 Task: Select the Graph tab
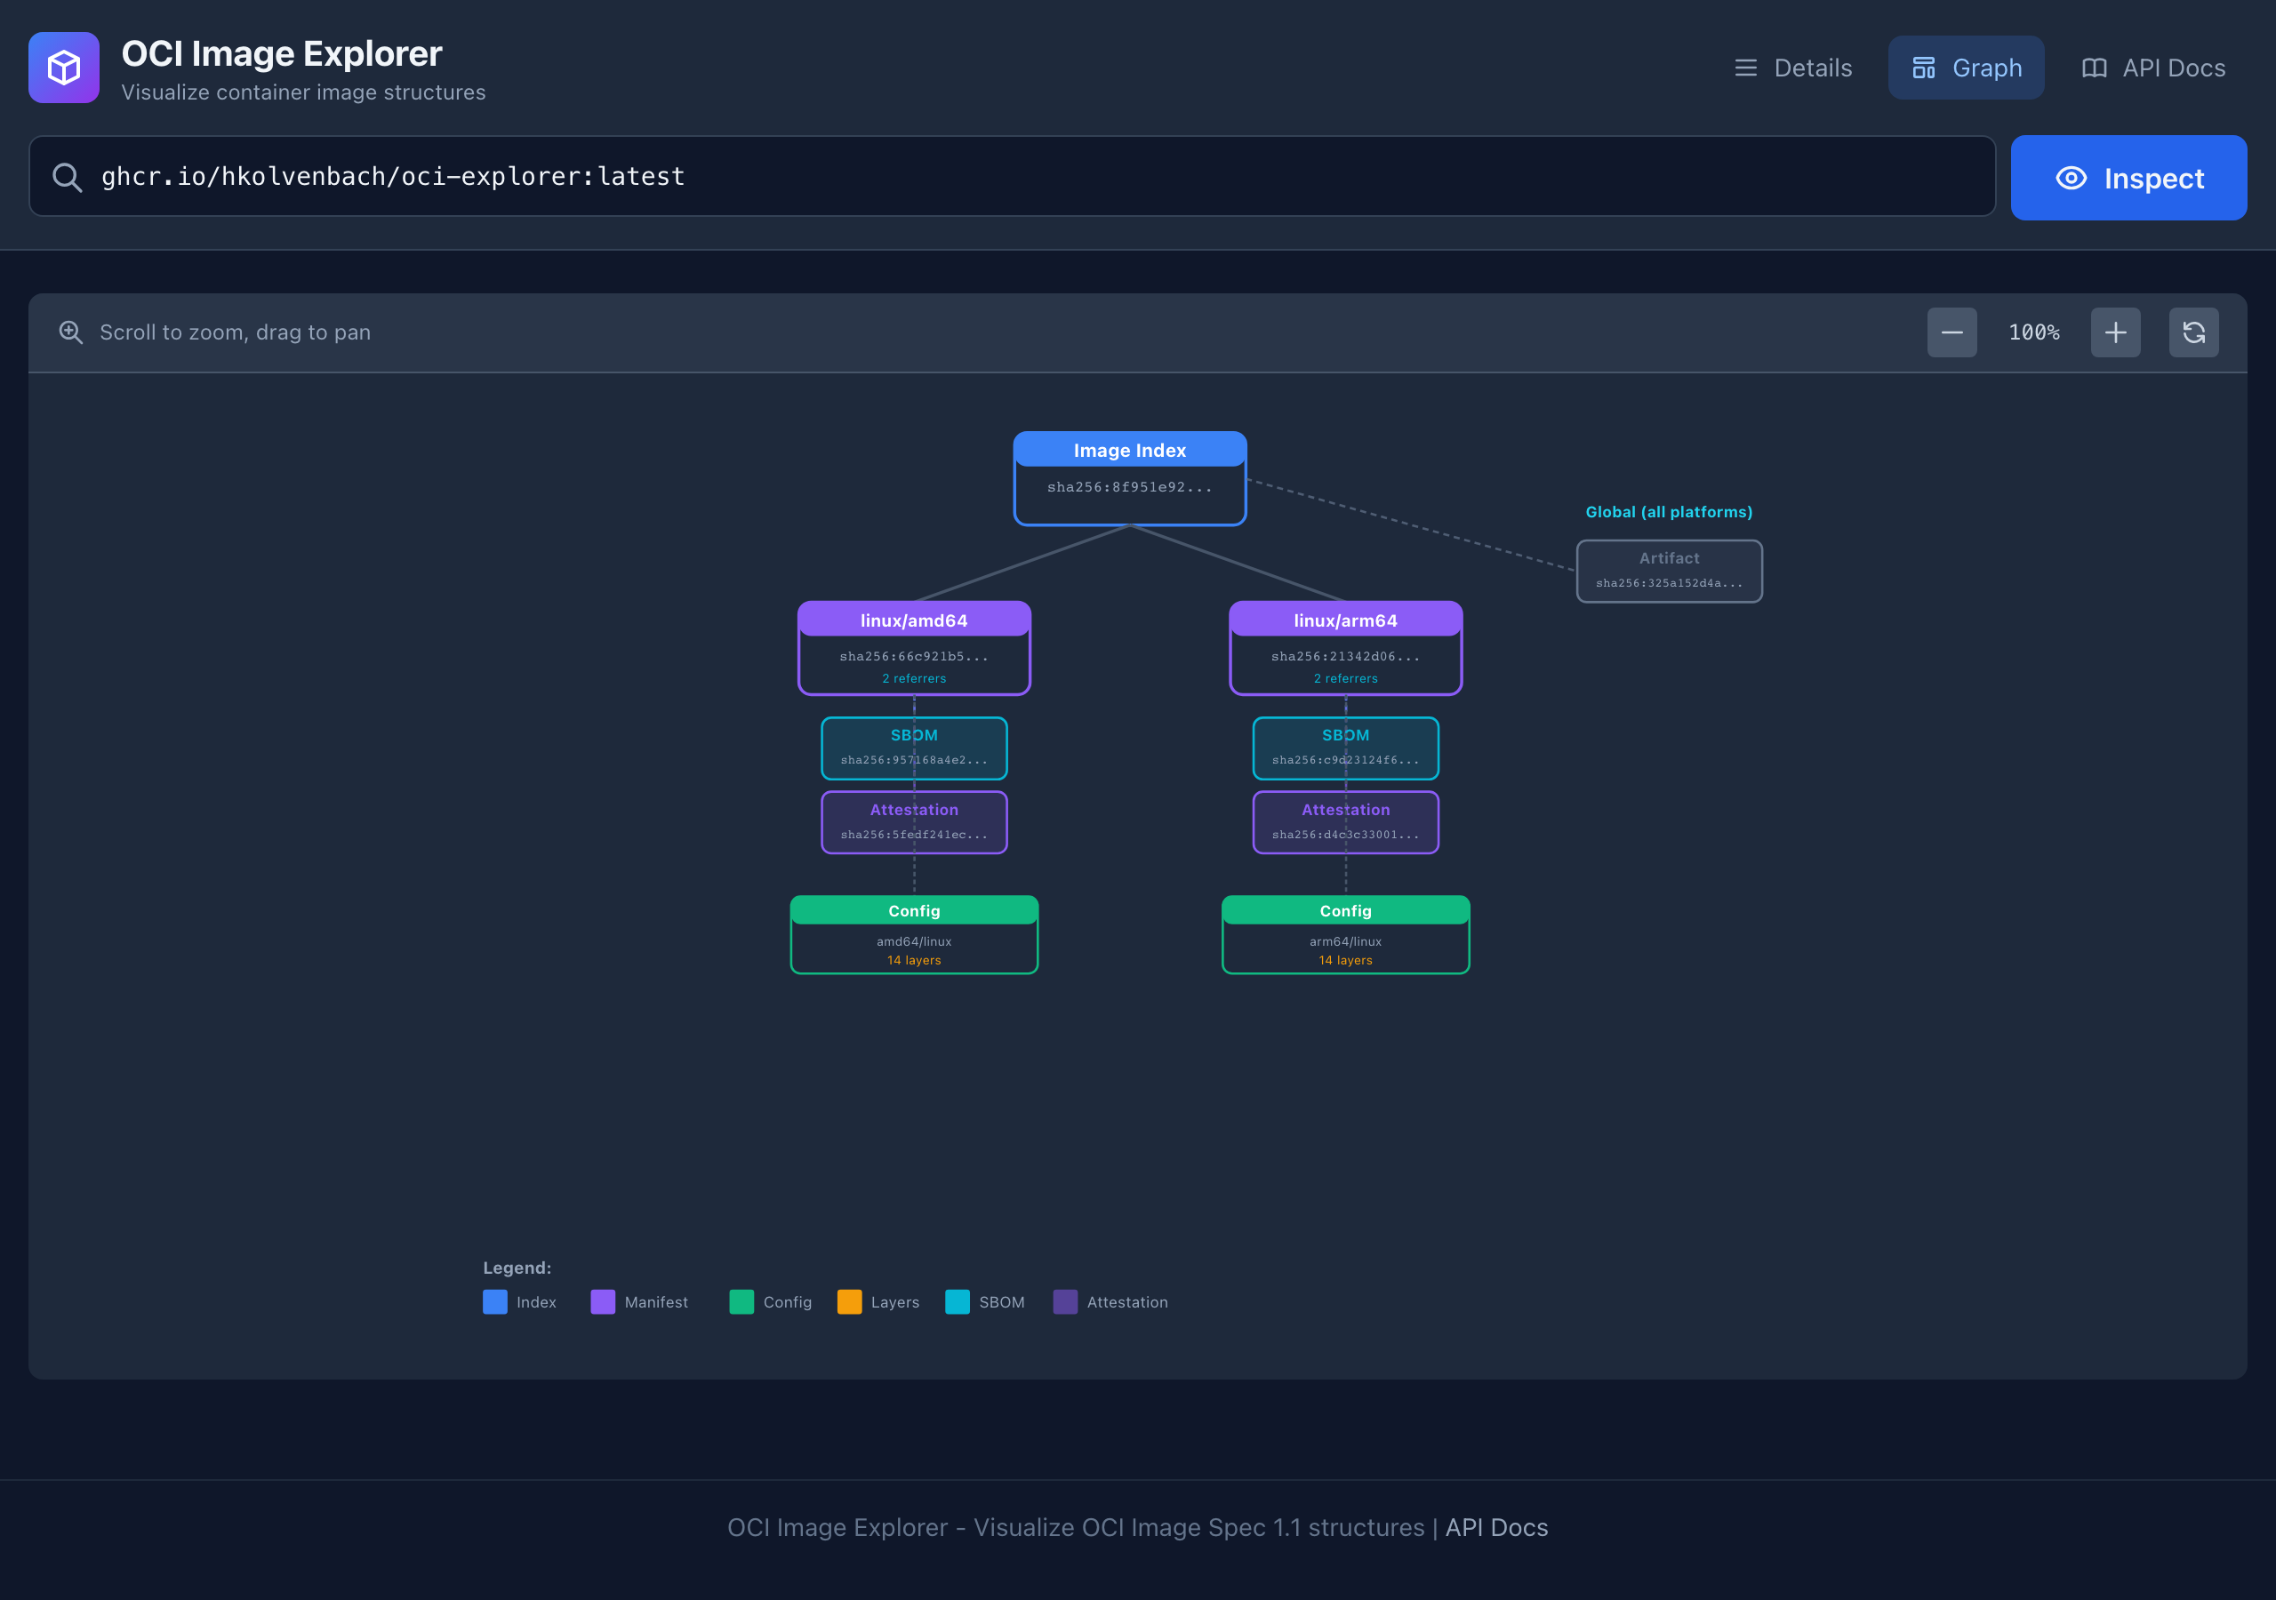(x=1966, y=68)
